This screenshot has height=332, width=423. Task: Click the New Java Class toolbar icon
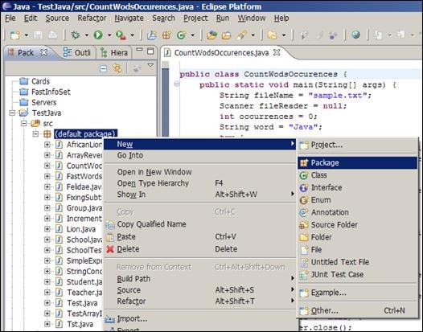click(x=181, y=35)
